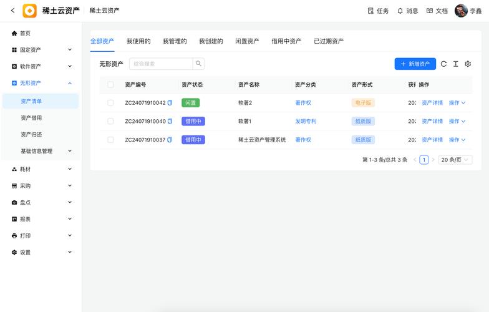Open the 20 条/页 page size dropdown
This screenshot has height=312, width=489.
tap(455, 160)
